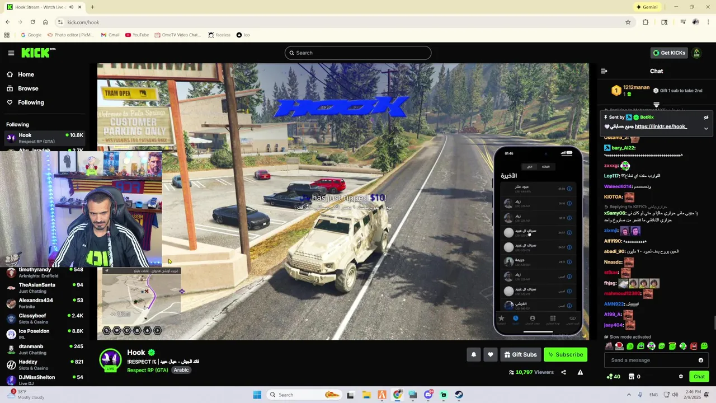Open Classybeef channel in Following list
Screen dimensions: 716x403
[x=45, y=319]
